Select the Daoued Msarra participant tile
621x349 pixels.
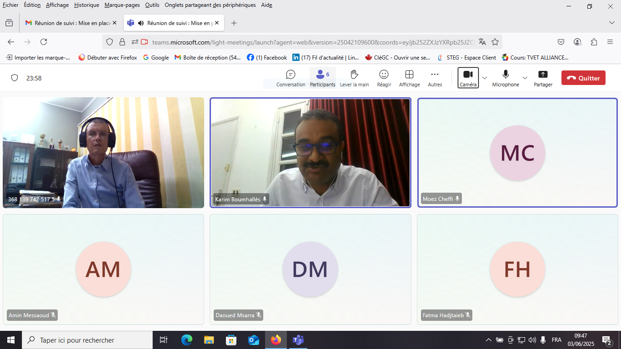[310, 269]
